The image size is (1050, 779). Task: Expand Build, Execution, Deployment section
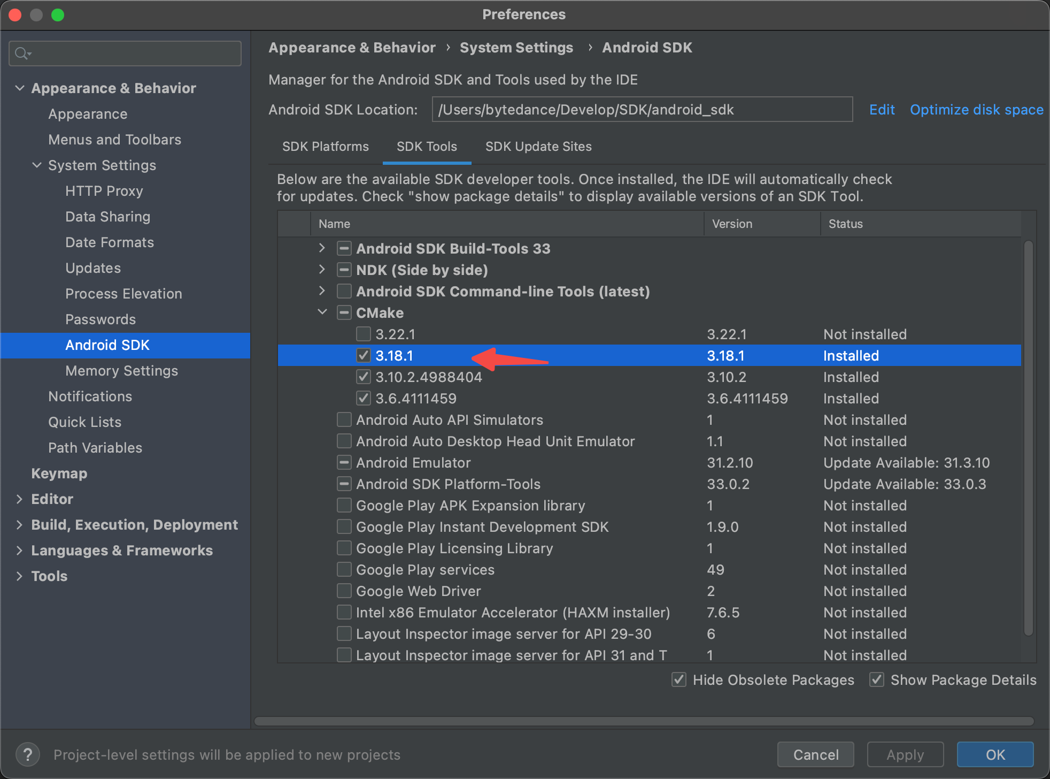point(19,525)
